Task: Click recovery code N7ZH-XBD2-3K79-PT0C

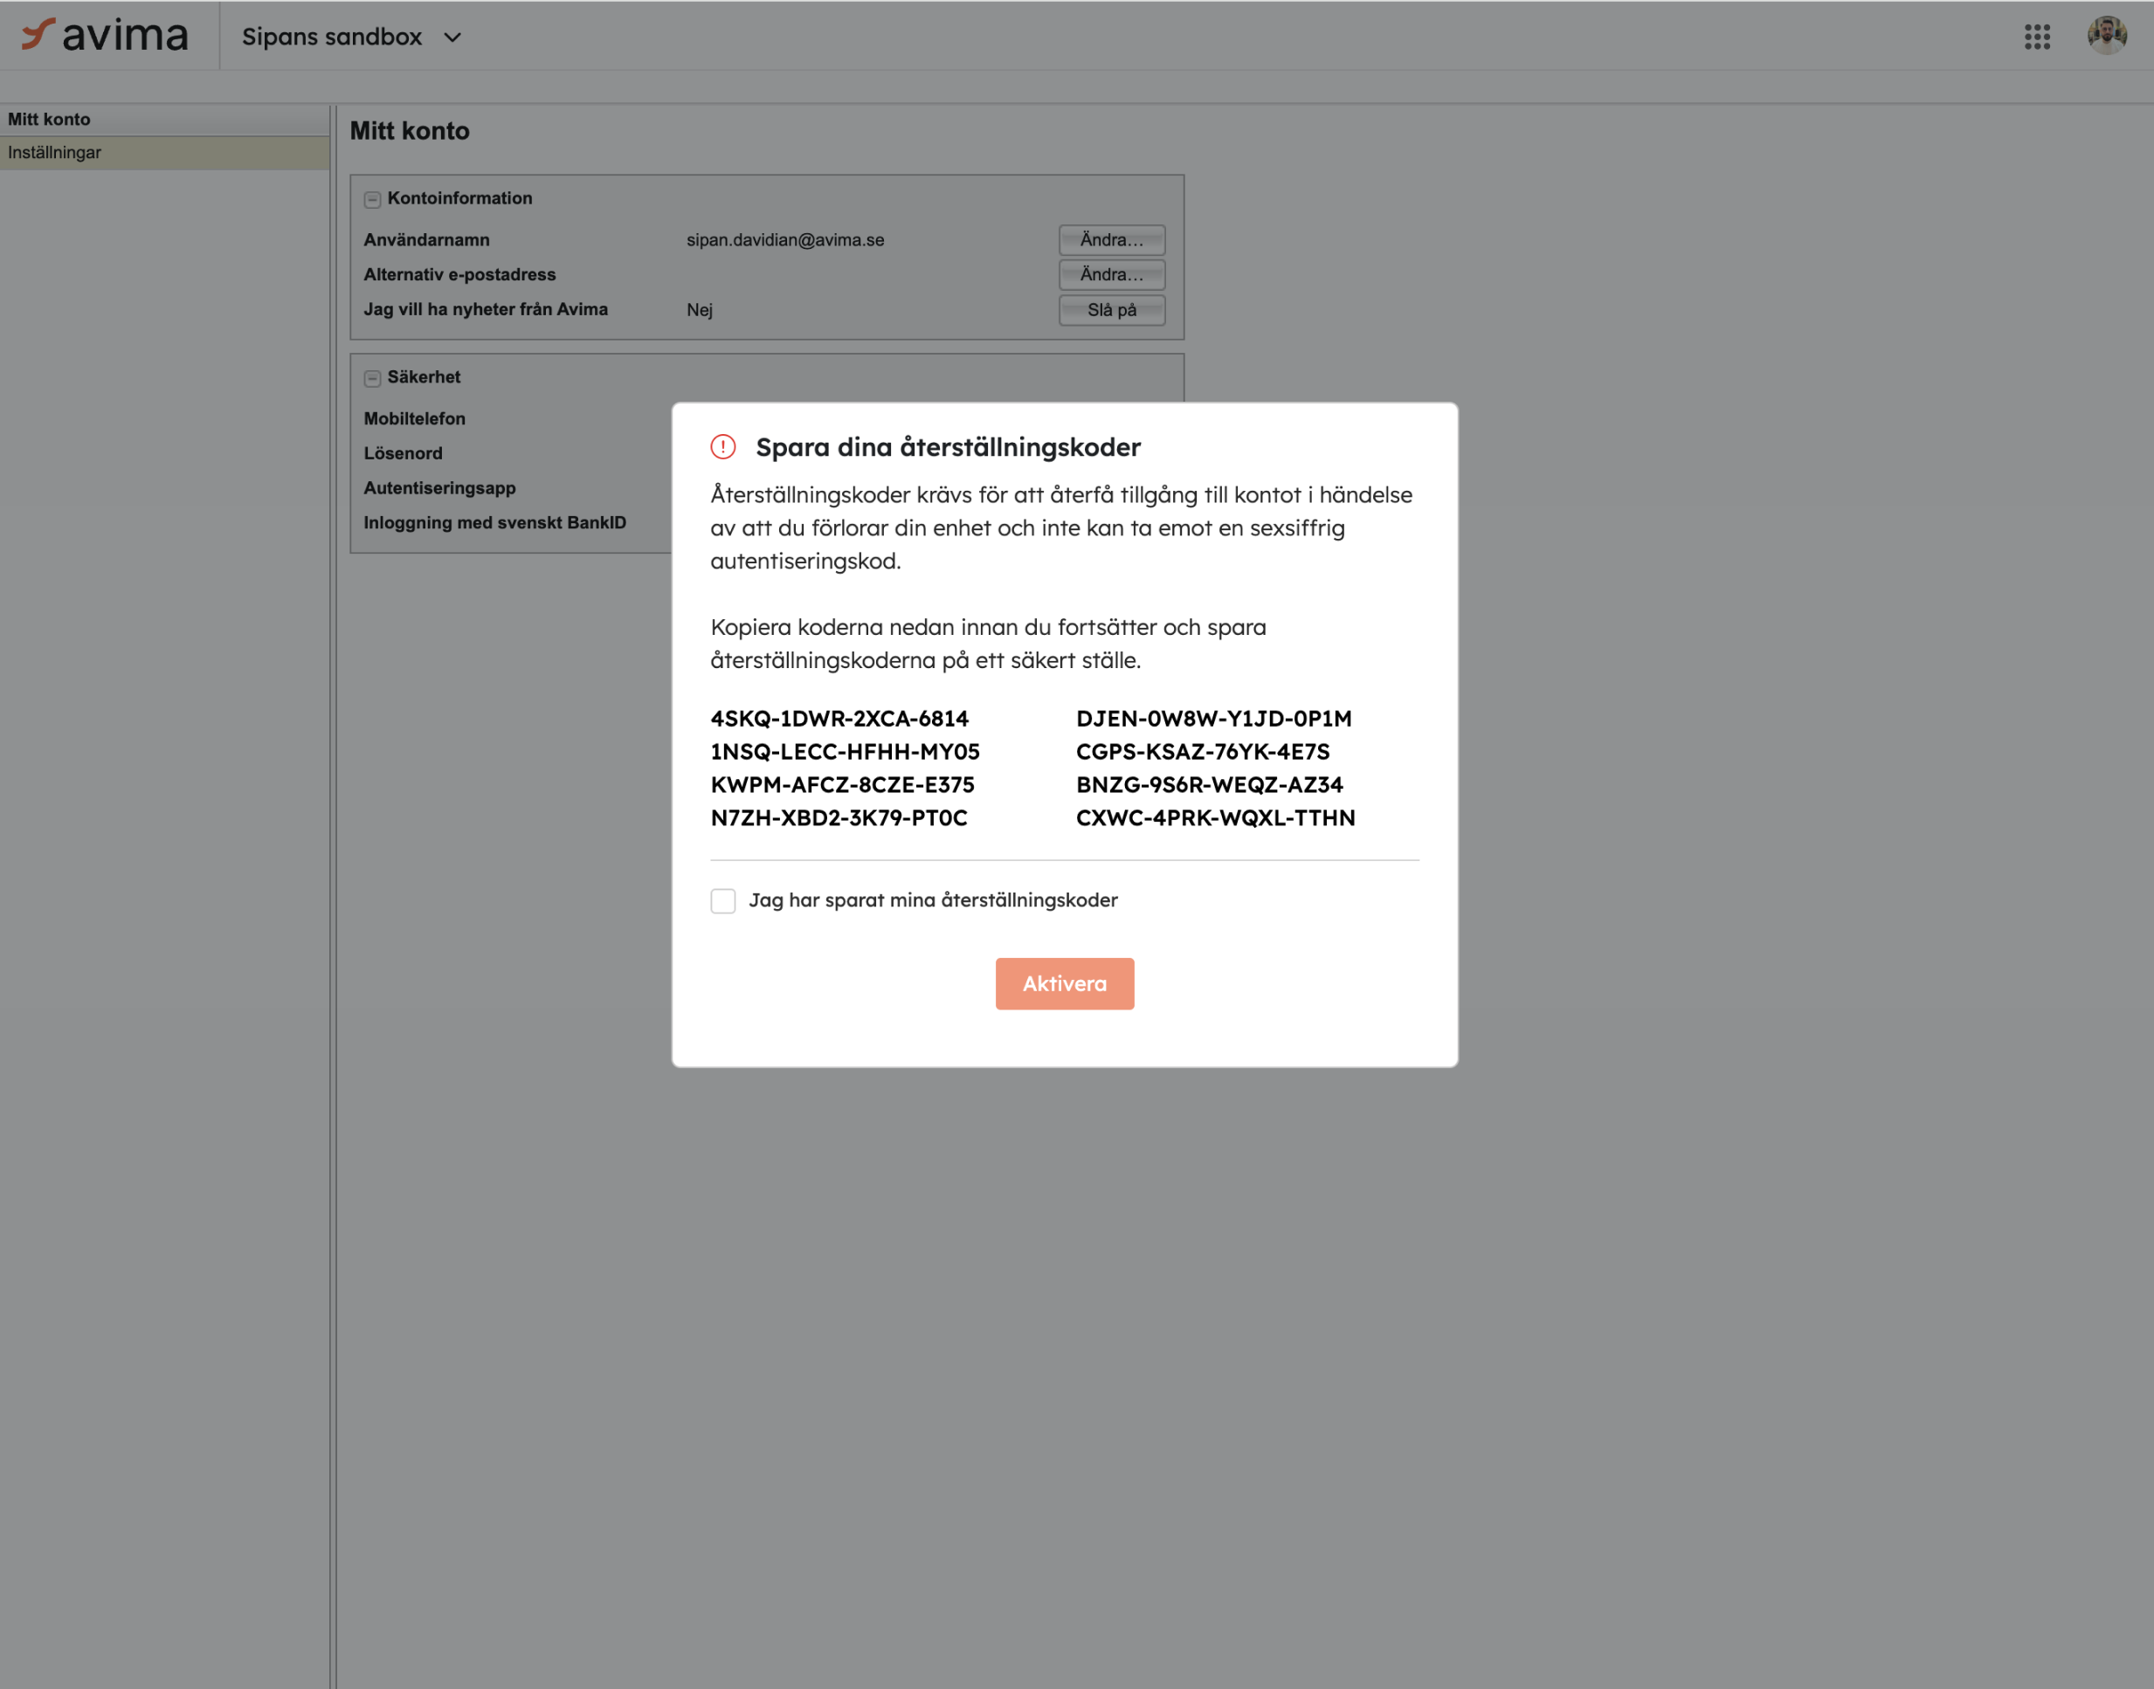Action: [839, 817]
